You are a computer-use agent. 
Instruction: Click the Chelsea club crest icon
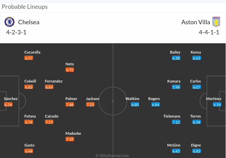click(x=9, y=22)
